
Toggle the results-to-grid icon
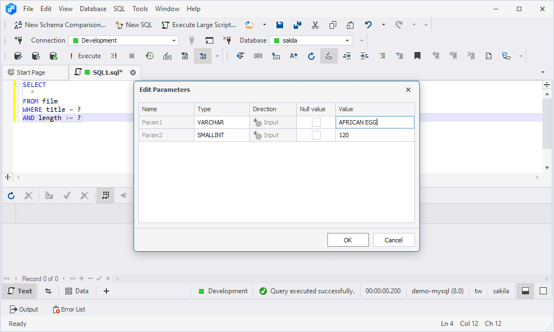coord(203,56)
